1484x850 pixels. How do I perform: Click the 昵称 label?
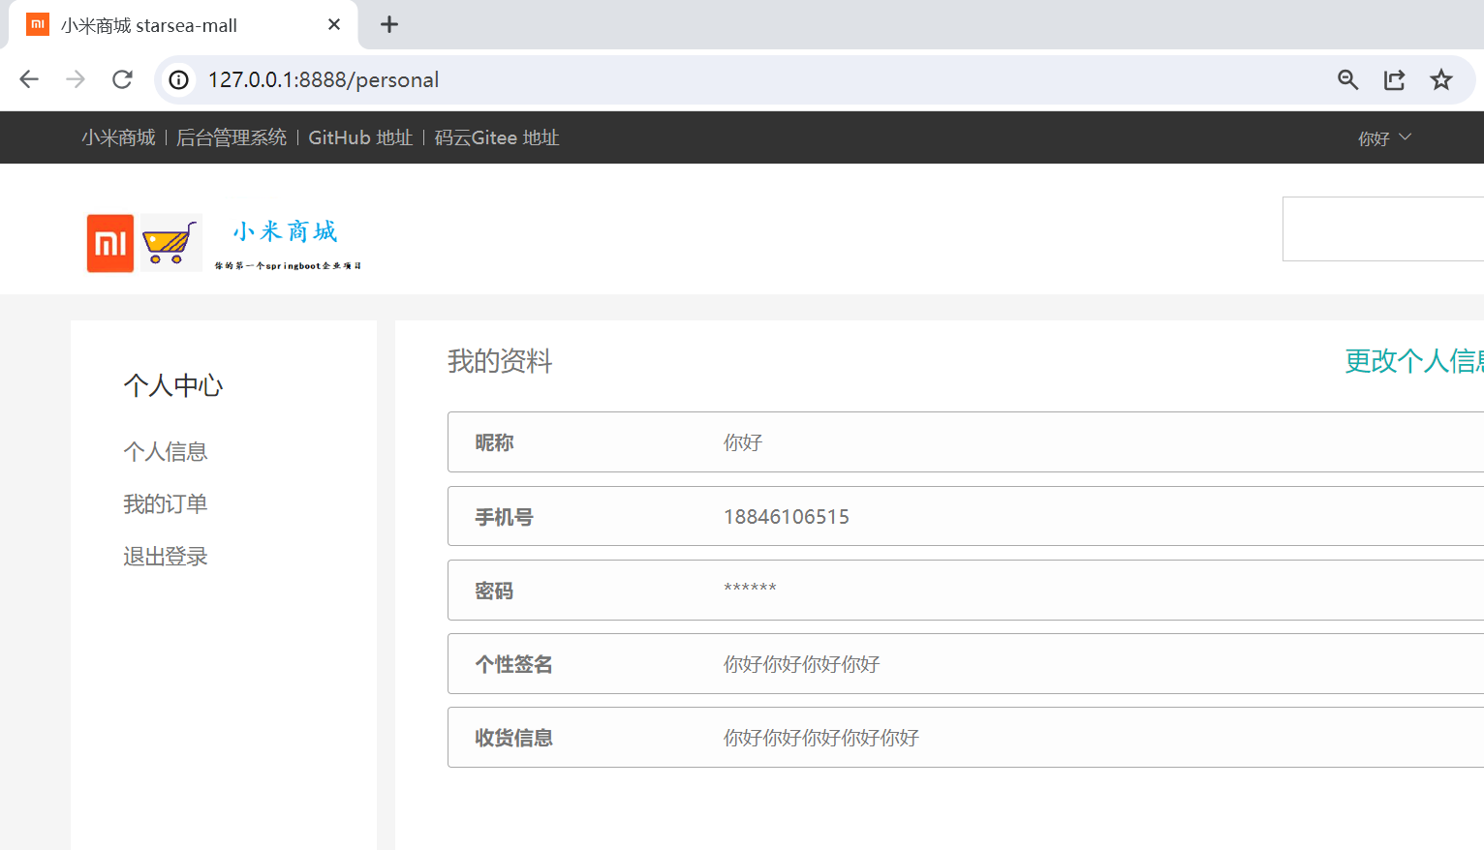[x=494, y=442]
